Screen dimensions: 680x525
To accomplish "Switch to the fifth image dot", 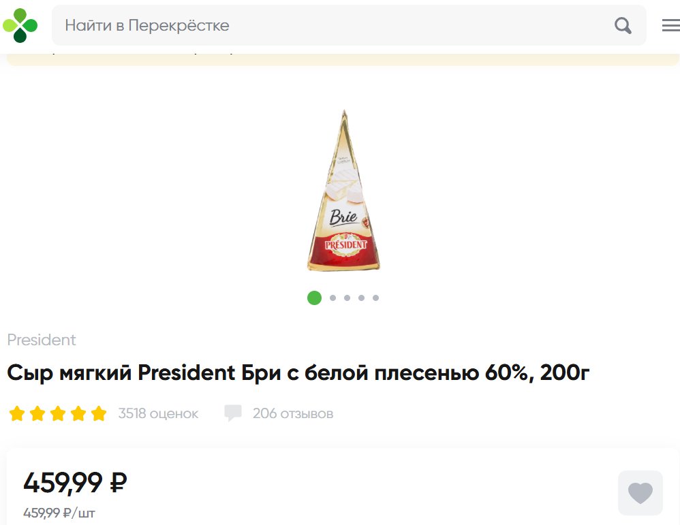I will [x=375, y=298].
